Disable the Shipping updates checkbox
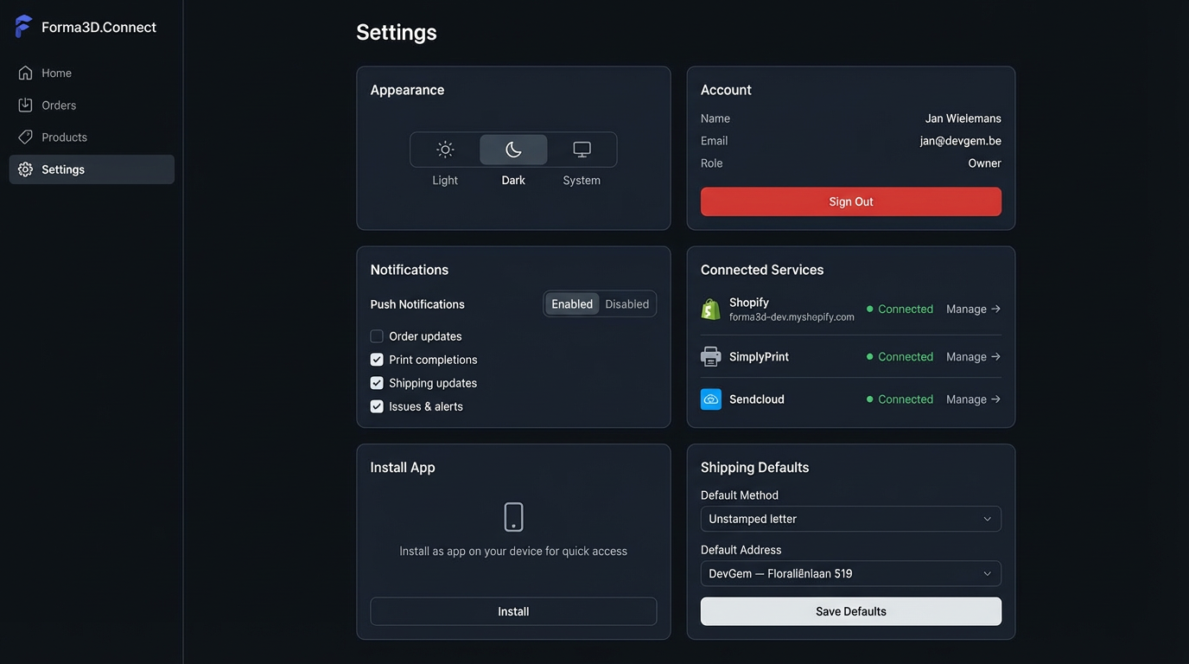 tap(376, 382)
